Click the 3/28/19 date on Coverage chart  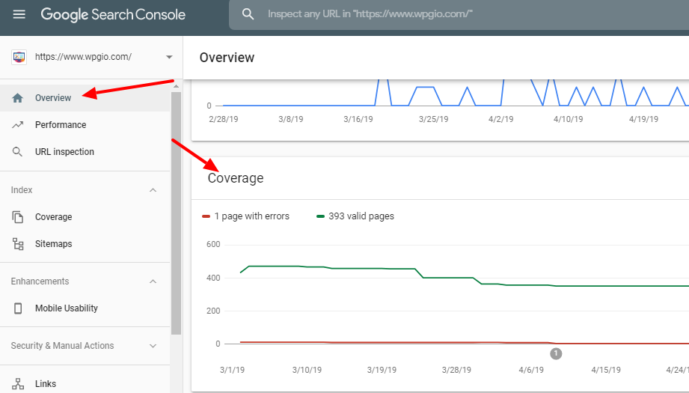pos(456,370)
